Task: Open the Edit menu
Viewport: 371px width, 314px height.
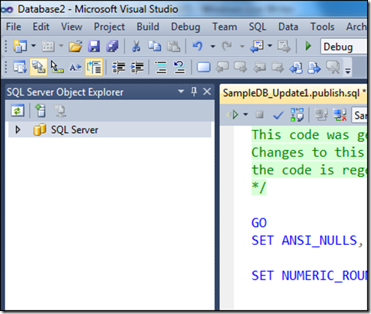Action: tap(41, 27)
